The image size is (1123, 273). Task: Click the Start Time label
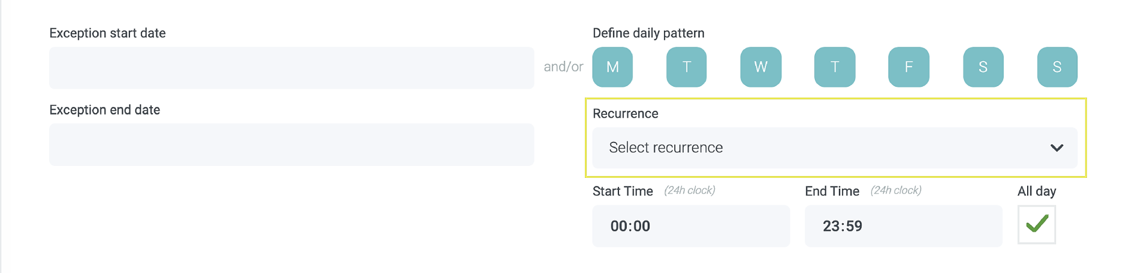[x=623, y=192]
